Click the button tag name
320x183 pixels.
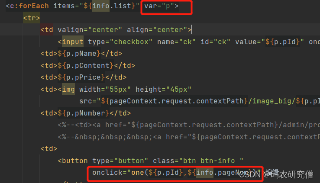(74, 161)
